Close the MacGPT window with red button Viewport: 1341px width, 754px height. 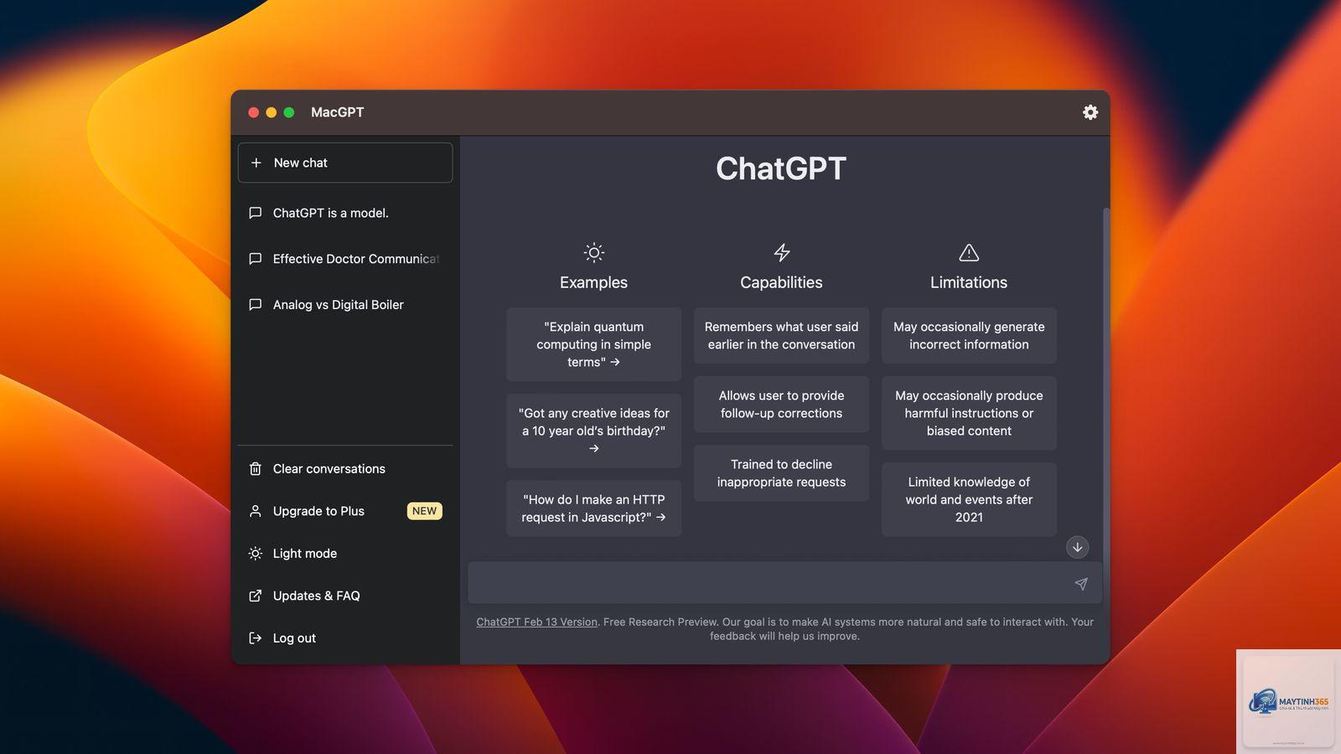click(253, 112)
